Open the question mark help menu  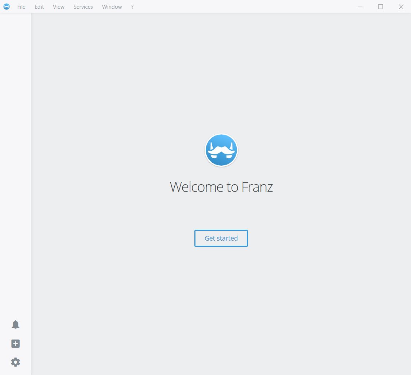point(132,7)
